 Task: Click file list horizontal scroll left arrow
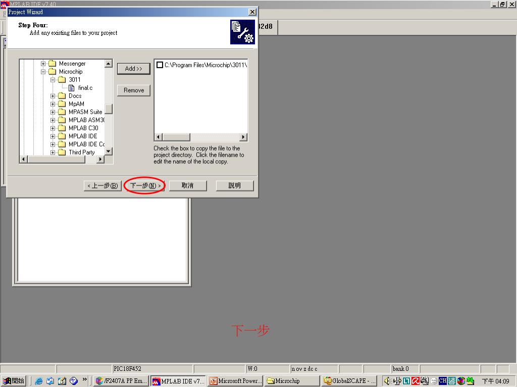click(158, 137)
